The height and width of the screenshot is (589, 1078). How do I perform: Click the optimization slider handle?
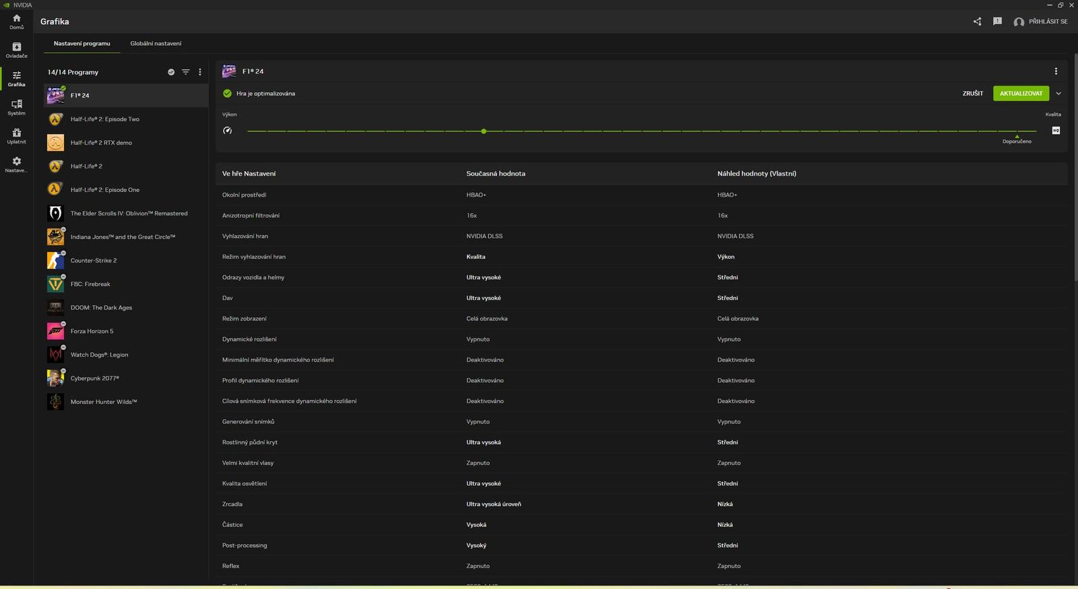[x=484, y=131]
